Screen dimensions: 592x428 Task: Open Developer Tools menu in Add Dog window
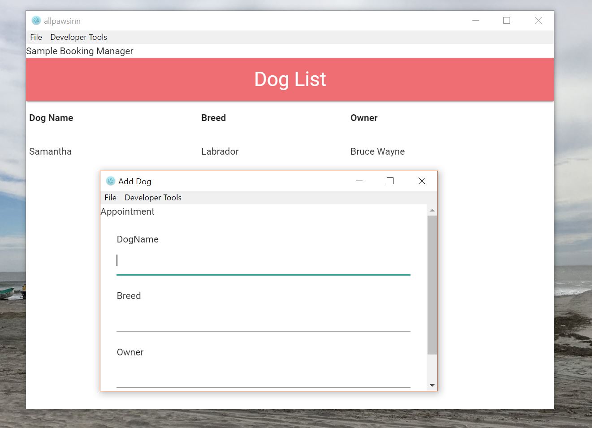153,198
